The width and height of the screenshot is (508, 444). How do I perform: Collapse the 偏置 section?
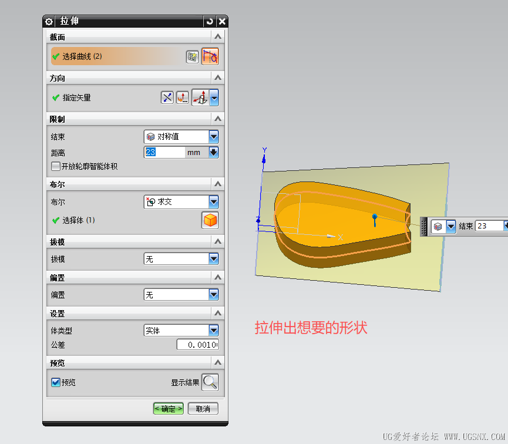click(218, 277)
